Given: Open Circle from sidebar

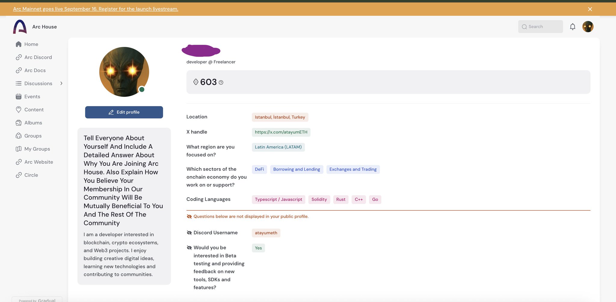Looking at the screenshot, I should pyautogui.click(x=31, y=175).
